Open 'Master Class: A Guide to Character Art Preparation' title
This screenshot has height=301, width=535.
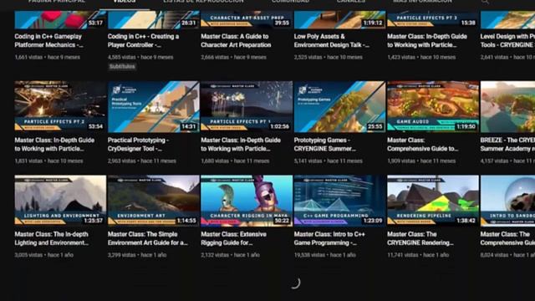236,41
